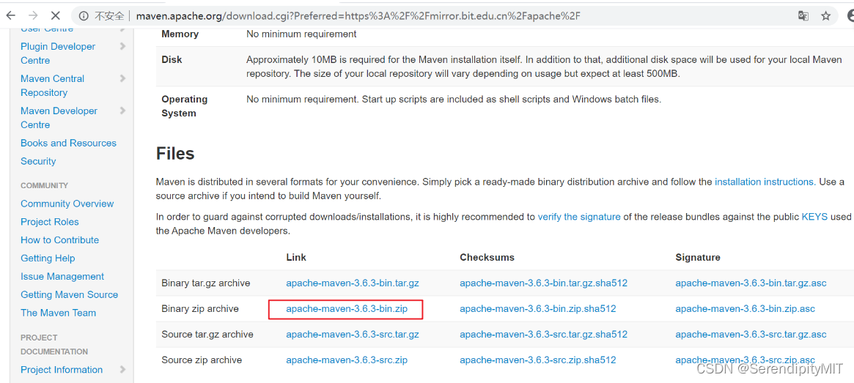The height and width of the screenshot is (383, 854).
Task: Click the Source zip archive cell
Action: 202,360
